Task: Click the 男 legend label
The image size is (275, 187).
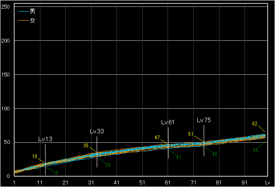Action: point(33,11)
